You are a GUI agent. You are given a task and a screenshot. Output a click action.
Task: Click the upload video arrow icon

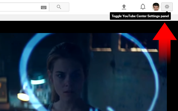coord(124,7)
